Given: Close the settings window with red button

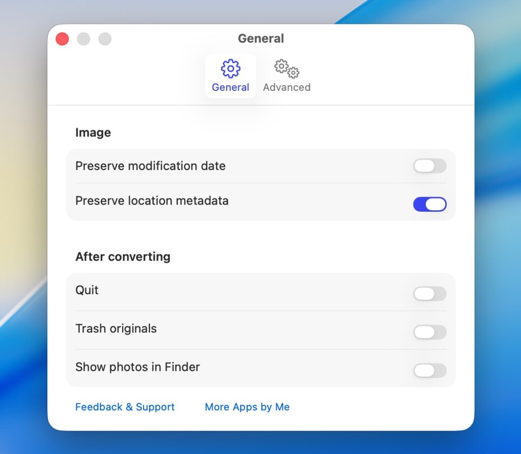Looking at the screenshot, I should [62, 39].
